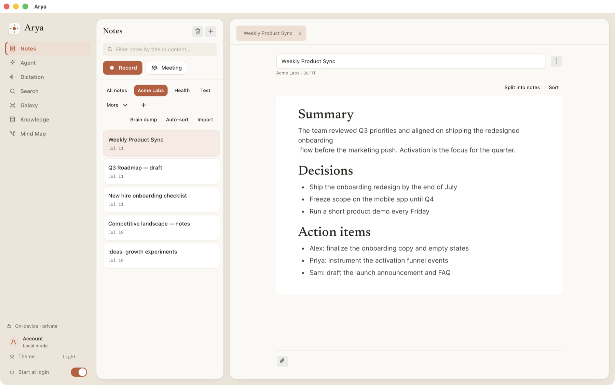Open the note options three-dot menu

pos(556,61)
